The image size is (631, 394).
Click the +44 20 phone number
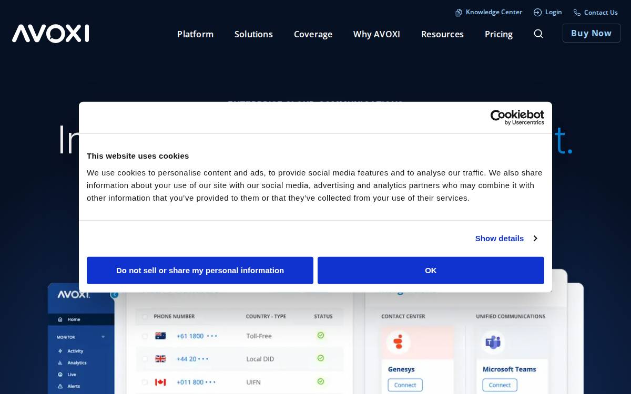pyautogui.click(x=192, y=359)
